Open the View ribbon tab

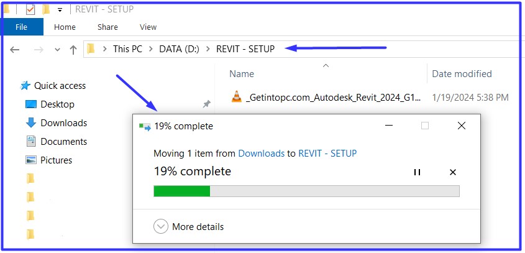coord(148,27)
